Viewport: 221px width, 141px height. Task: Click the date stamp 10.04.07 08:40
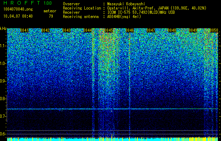click(x=18, y=16)
